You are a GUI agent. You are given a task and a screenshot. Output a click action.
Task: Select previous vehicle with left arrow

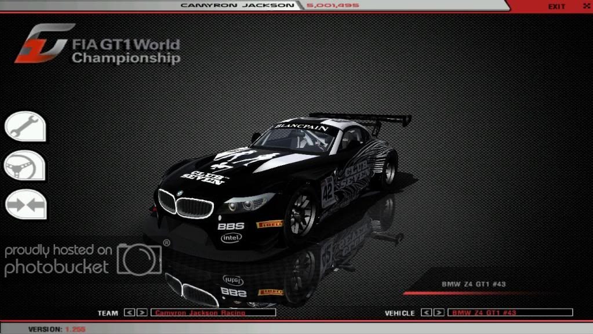426,313
